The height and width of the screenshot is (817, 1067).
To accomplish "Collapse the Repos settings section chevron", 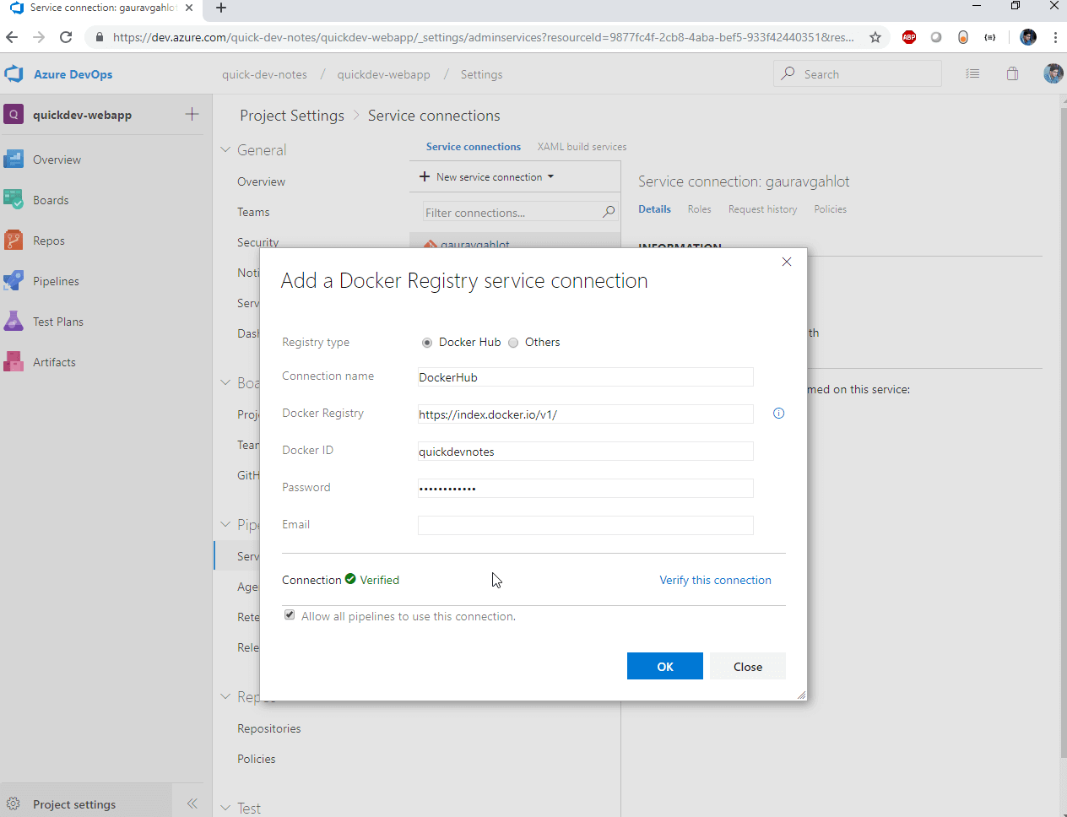I will [225, 696].
